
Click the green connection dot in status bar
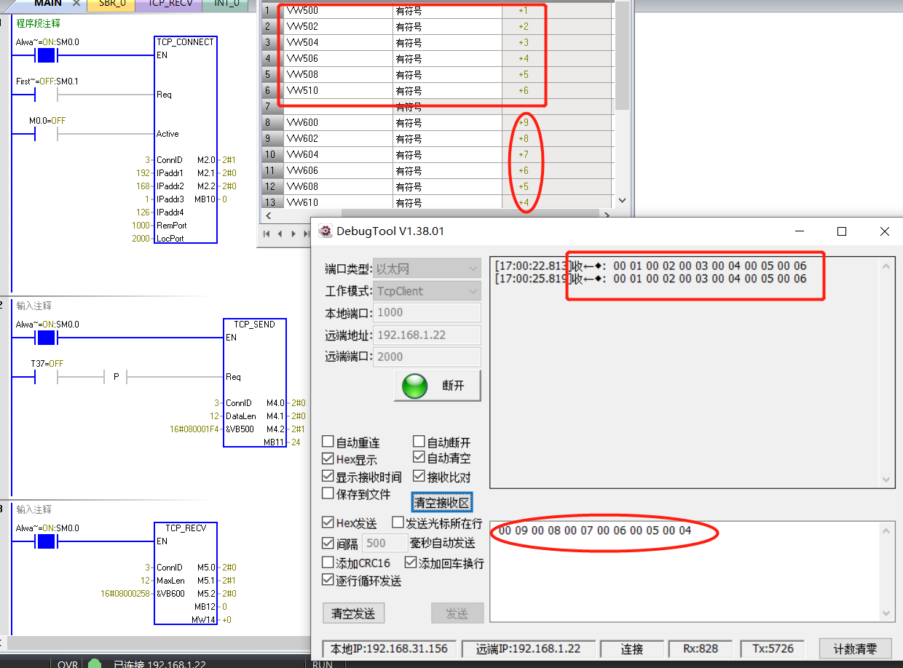pos(94,663)
